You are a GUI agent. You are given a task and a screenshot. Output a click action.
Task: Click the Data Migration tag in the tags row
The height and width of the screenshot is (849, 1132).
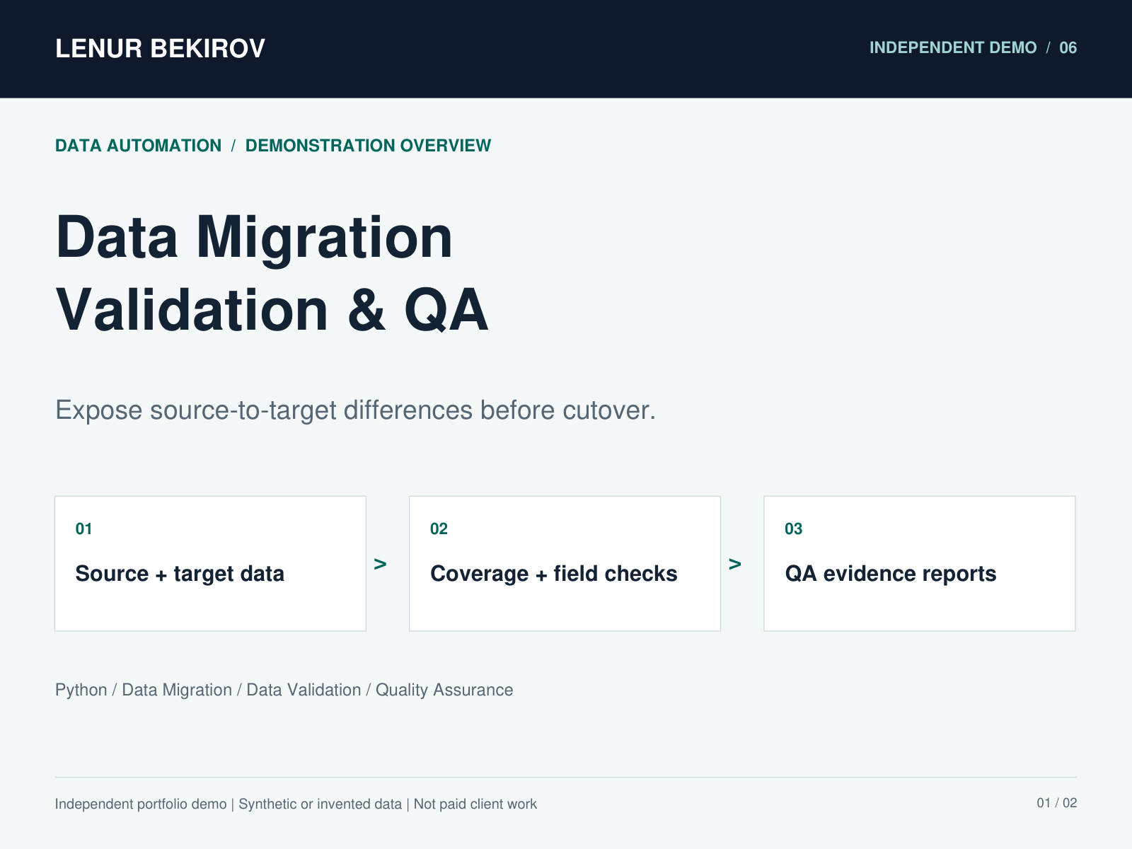pos(177,690)
